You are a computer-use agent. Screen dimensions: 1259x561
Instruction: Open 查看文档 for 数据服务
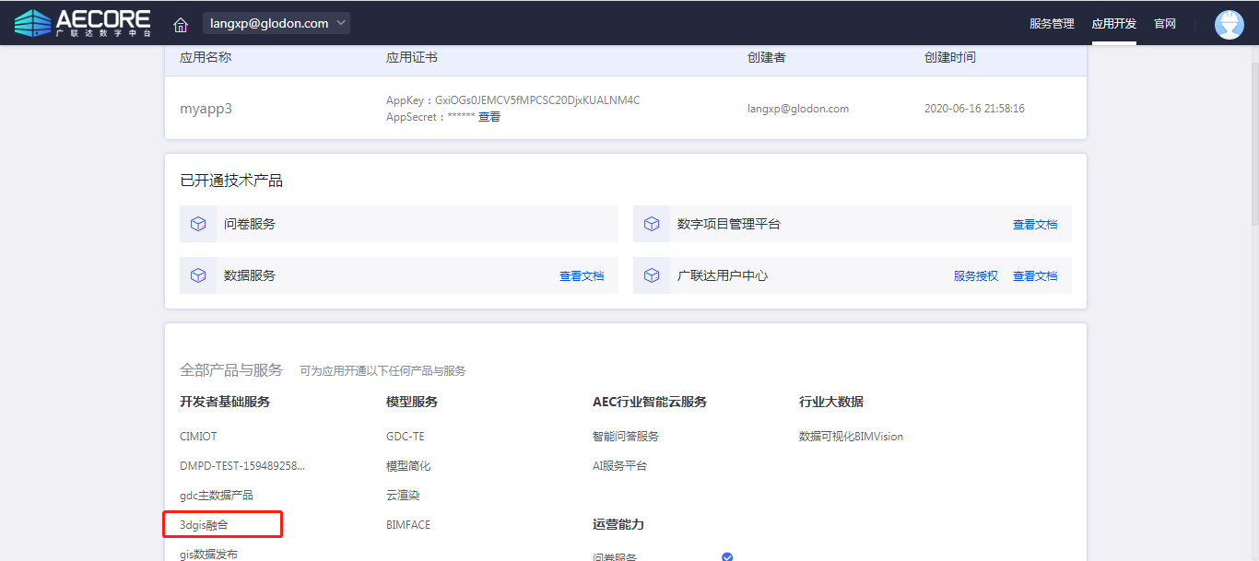click(582, 276)
